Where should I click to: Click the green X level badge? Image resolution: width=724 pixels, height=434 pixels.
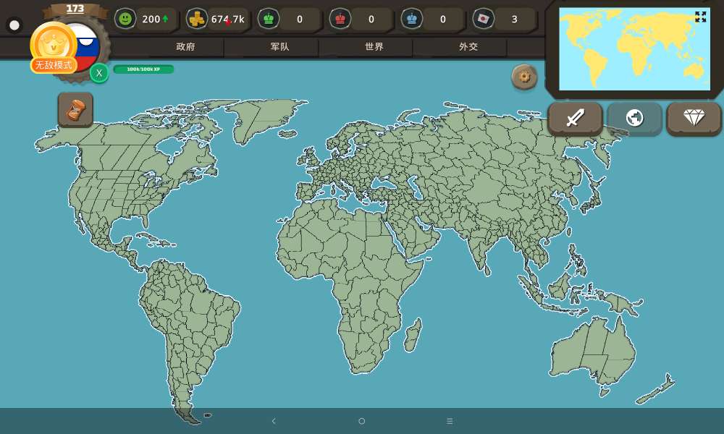click(98, 73)
